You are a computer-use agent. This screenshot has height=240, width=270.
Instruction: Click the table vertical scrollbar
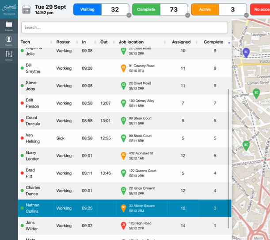click(228, 132)
